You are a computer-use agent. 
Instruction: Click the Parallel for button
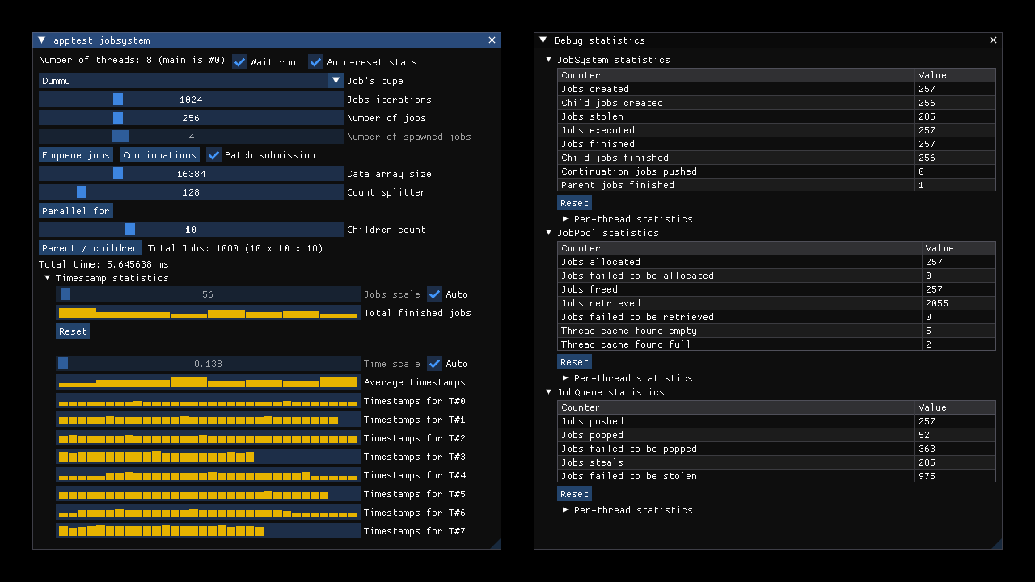tap(76, 211)
